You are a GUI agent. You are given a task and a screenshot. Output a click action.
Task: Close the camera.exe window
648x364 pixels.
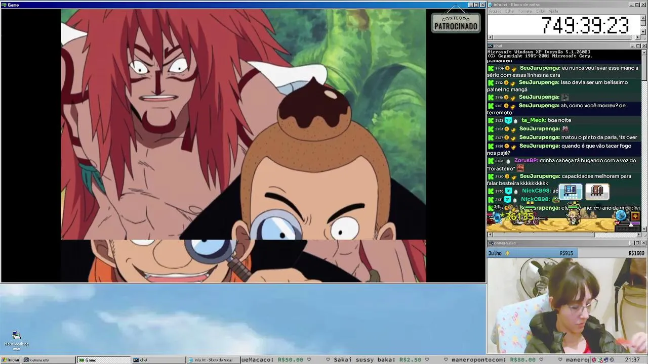[x=644, y=243]
